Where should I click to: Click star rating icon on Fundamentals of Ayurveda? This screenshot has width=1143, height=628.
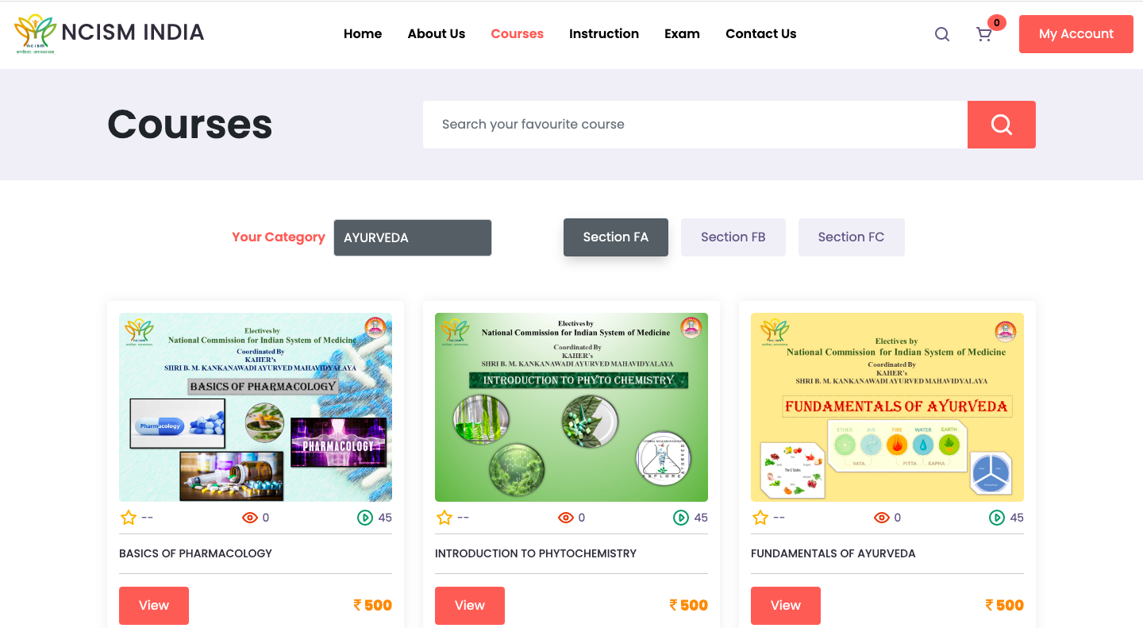click(760, 518)
